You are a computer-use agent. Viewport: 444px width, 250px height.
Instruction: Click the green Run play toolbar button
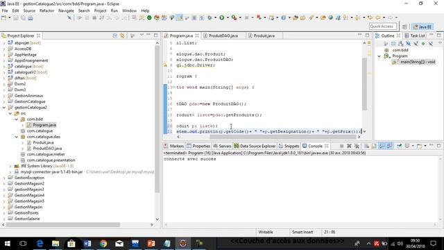[x=222, y=17]
